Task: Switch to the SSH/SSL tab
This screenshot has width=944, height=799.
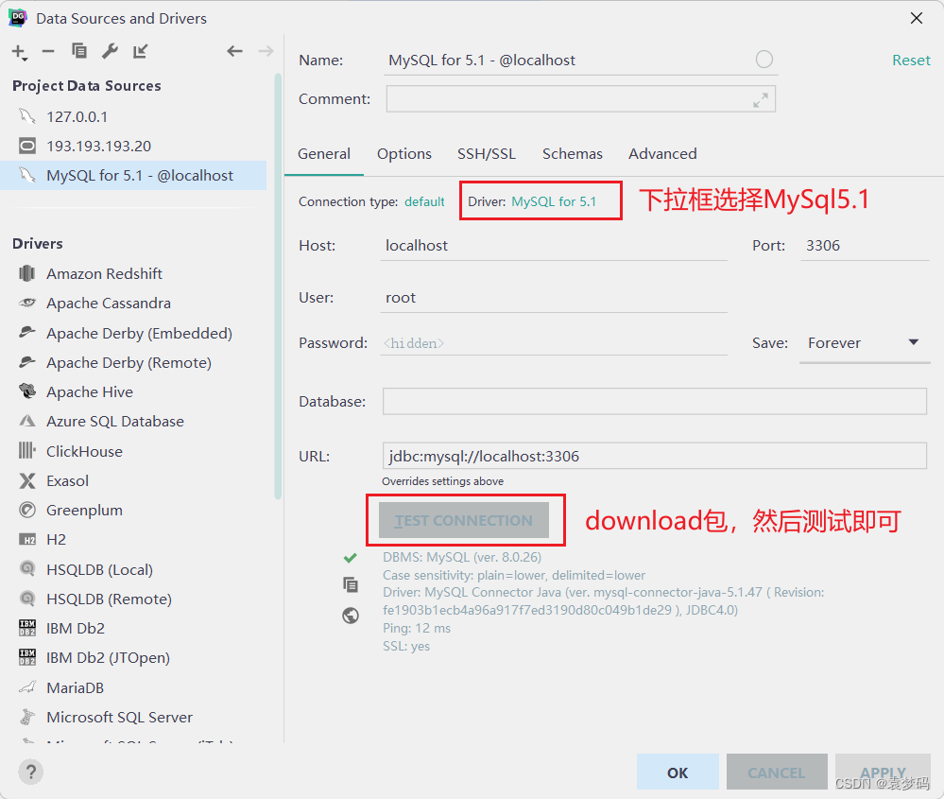Action: tap(486, 153)
